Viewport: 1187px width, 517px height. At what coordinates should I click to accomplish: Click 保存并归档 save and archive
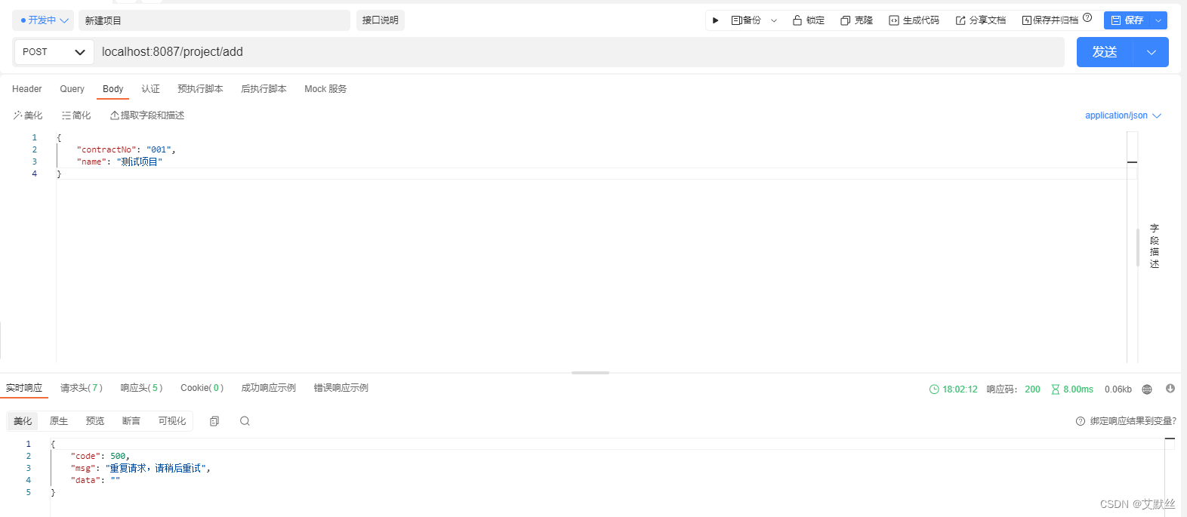1050,20
